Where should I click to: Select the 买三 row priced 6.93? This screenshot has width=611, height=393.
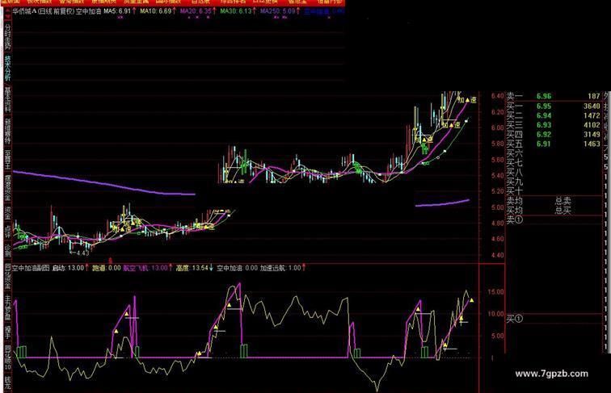[x=554, y=125]
